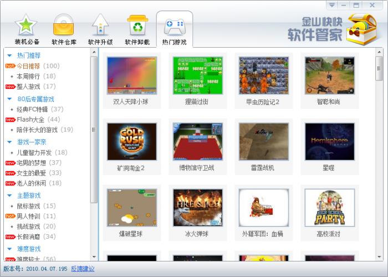The image size is (388, 277).
Task: Click the game list scrollbar down arrow
Action: click(379, 257)
